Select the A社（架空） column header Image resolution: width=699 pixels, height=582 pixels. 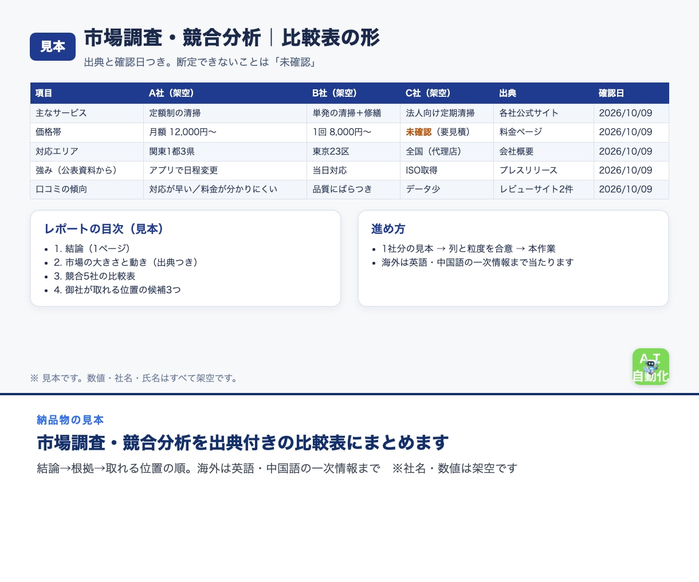(225, 93)
